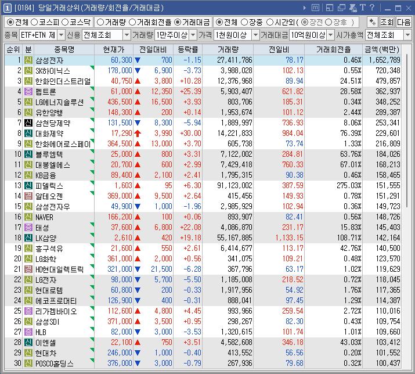Click the black 신 badge beside 삼천당제약
This screenshot has width=415, height=374.
pyautogui.click(x=28, y=123)
